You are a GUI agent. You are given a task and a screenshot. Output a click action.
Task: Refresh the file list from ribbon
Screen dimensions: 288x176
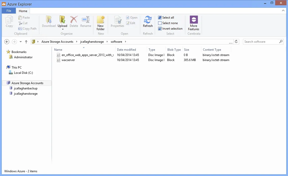pyautogui.click(x=148, y=22)
